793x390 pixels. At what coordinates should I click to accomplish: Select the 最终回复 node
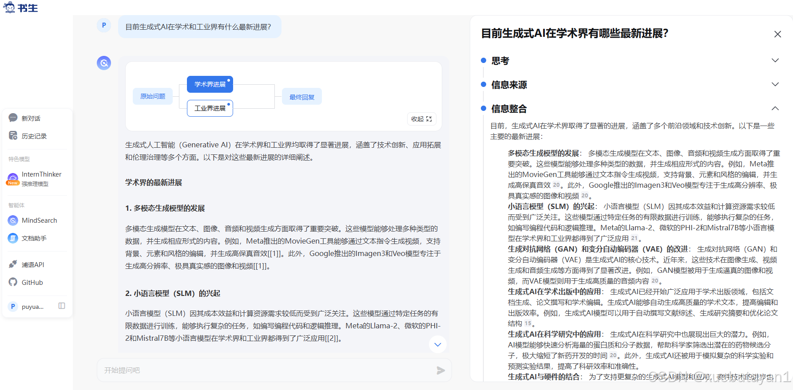pos(302,97)
